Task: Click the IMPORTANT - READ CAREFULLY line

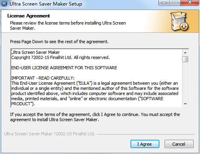Action: tap(43, 78)
